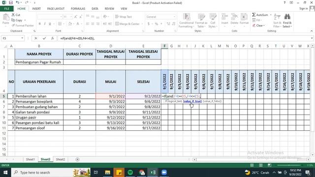Click in the formula bar input
The height and width of the screenshot is (177, 315).
(x=184, y=38)
